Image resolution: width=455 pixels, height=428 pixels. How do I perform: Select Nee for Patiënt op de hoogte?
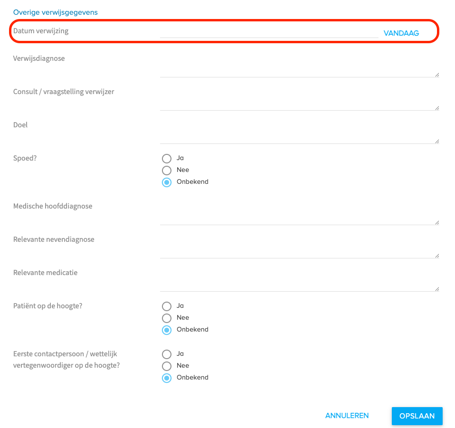167,318
